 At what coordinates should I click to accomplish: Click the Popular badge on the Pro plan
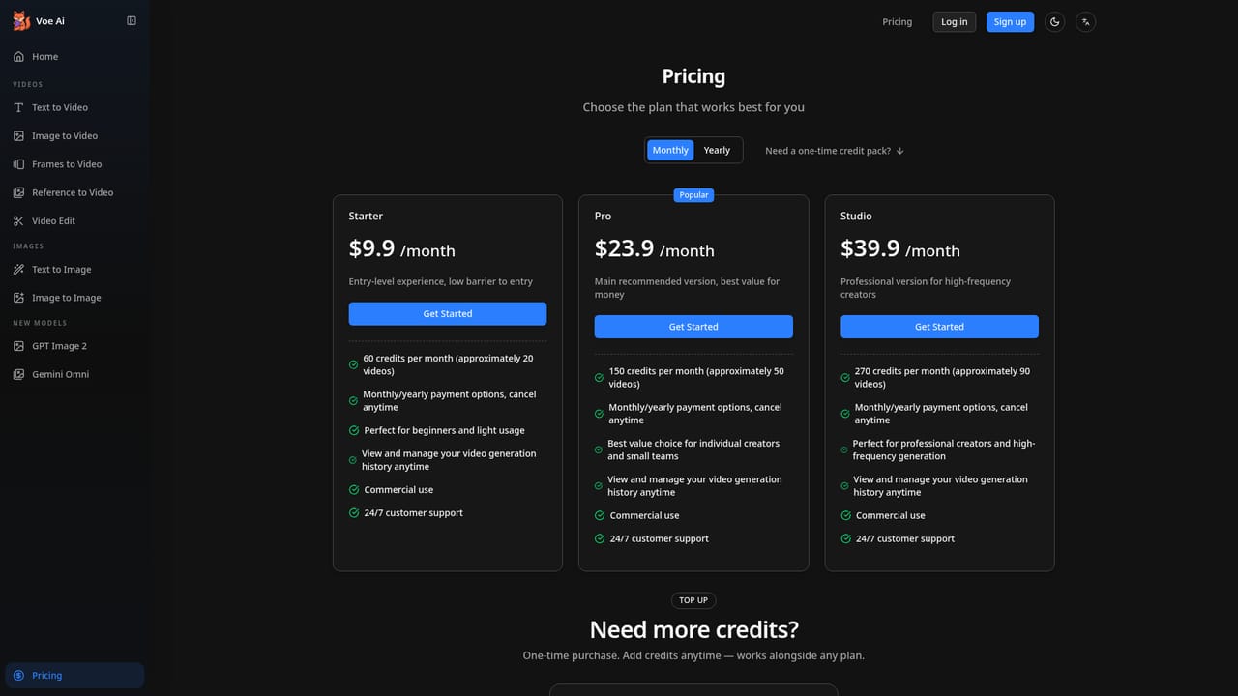(693, 195)
